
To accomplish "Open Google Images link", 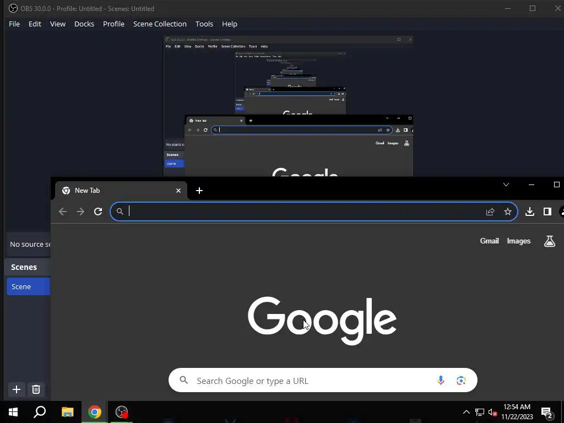I will (519, 241).
